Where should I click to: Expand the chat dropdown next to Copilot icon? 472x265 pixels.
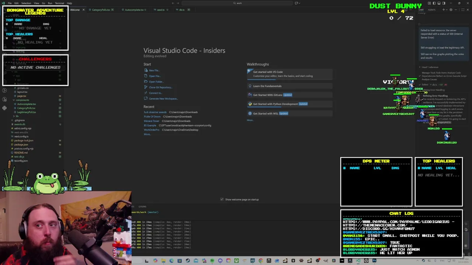point(300,3)
